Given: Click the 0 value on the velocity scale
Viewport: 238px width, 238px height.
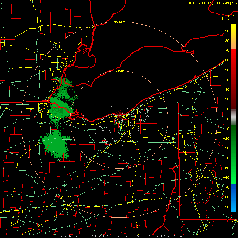Looking at the screenshot, I should [x=228, y=119].
